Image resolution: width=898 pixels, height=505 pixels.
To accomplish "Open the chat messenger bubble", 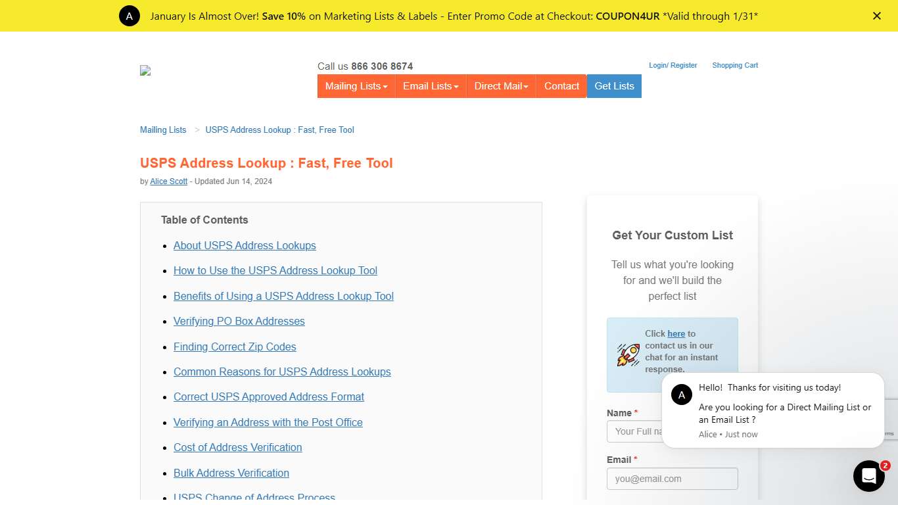I will [x=869, y=475].
